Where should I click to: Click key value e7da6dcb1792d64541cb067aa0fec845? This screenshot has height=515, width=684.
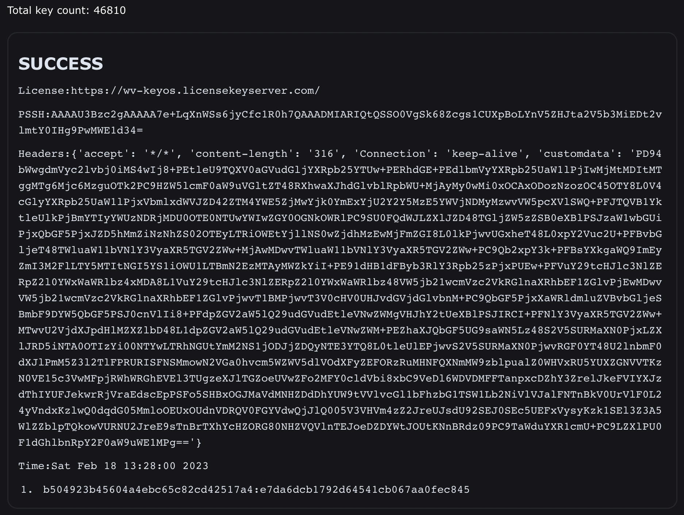tap(365, 489)
